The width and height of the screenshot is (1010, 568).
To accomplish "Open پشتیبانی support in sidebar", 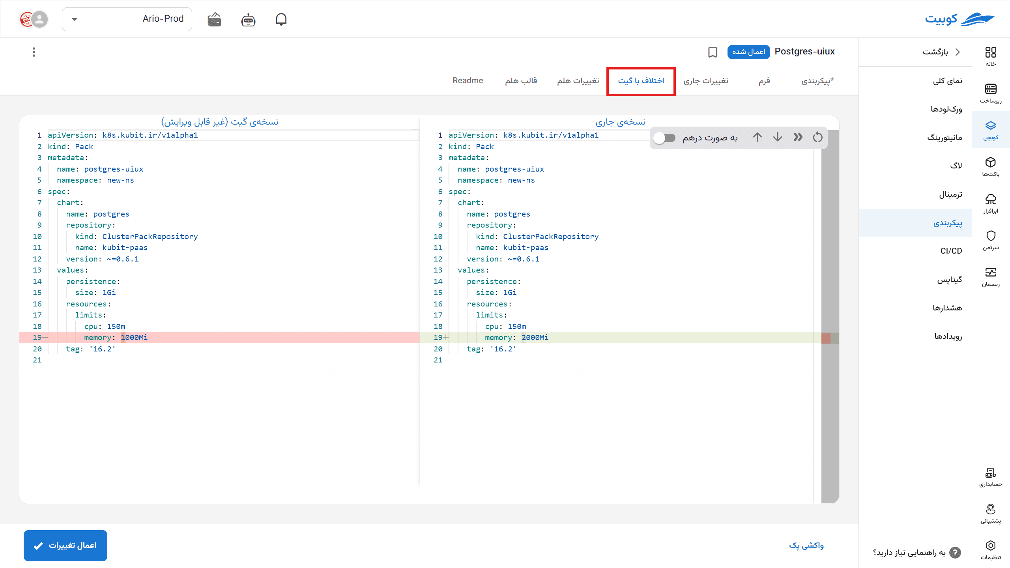I will click(991, 513).
